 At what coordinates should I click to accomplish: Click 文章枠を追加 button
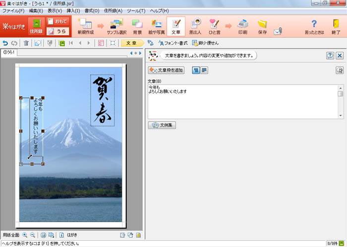pos(166,70)
